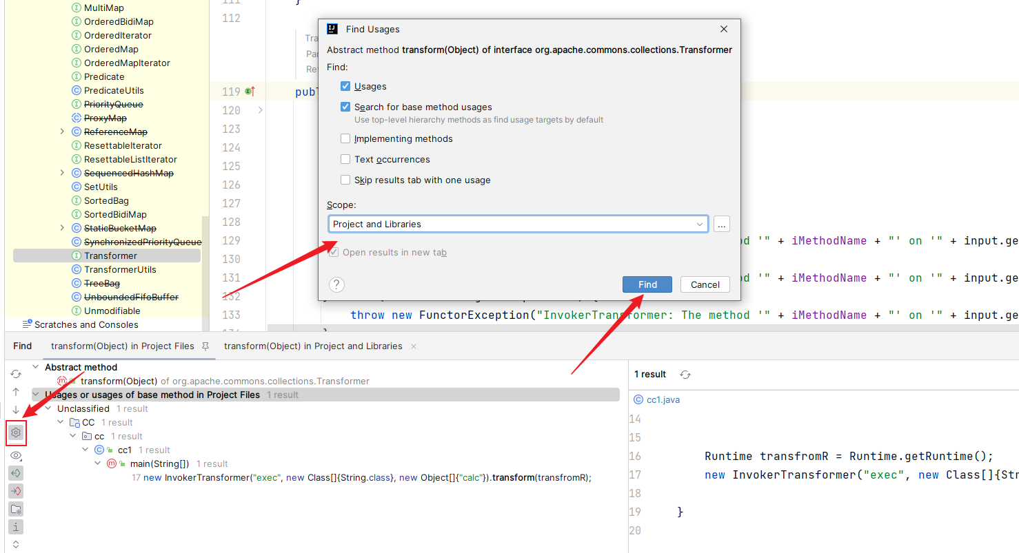
Task: Collapse the Abstract method group
Action: [x=36, y=367]
